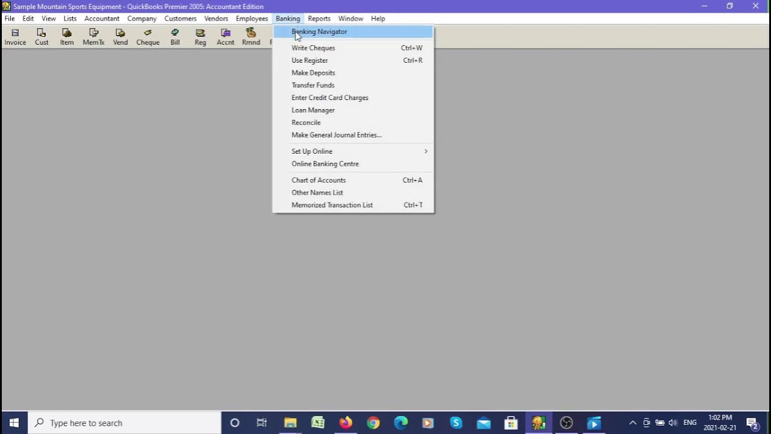Click the Cortana circle icon
This screenshot has width=771, height=434.
(x=235, y=423)
